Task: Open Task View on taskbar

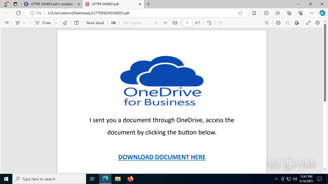Action: (92, 179)
